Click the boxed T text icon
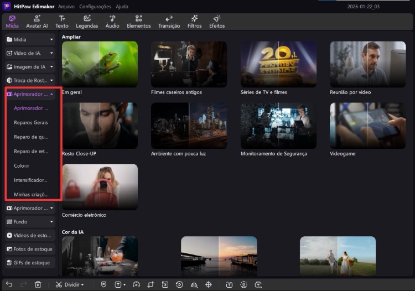Viewport: 415px width, 291px height. click(118, 285)
